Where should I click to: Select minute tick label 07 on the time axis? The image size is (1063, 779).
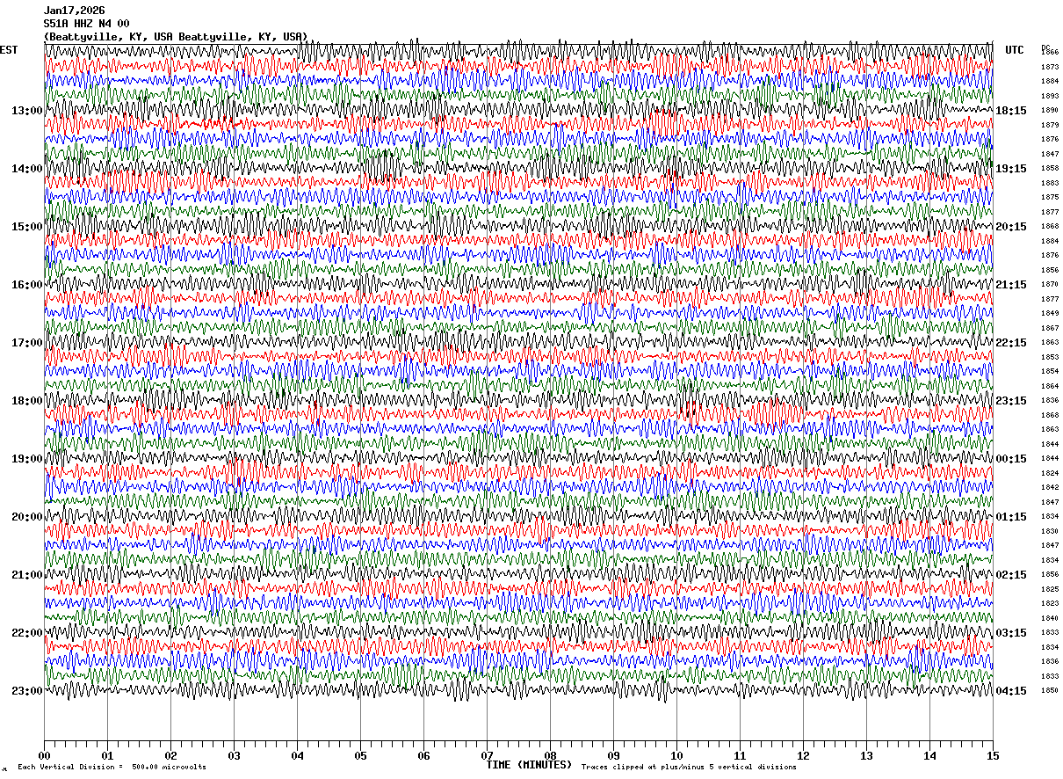(487, 755)
